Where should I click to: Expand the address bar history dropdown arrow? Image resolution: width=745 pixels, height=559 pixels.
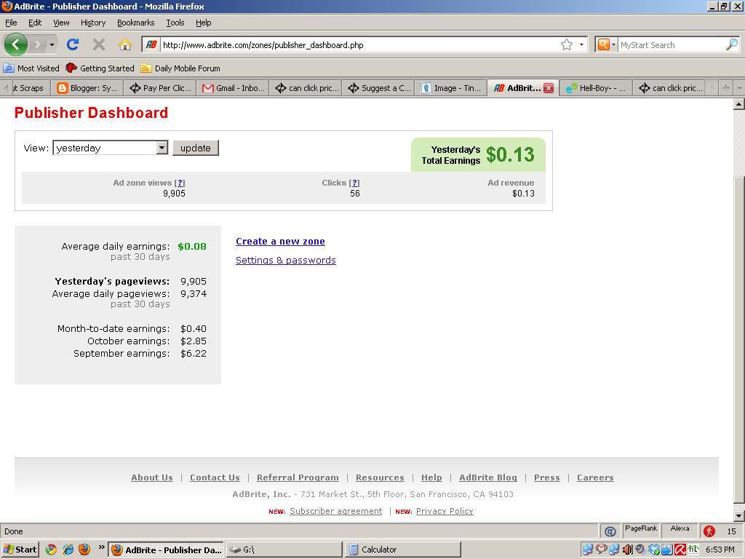(581, 44)
